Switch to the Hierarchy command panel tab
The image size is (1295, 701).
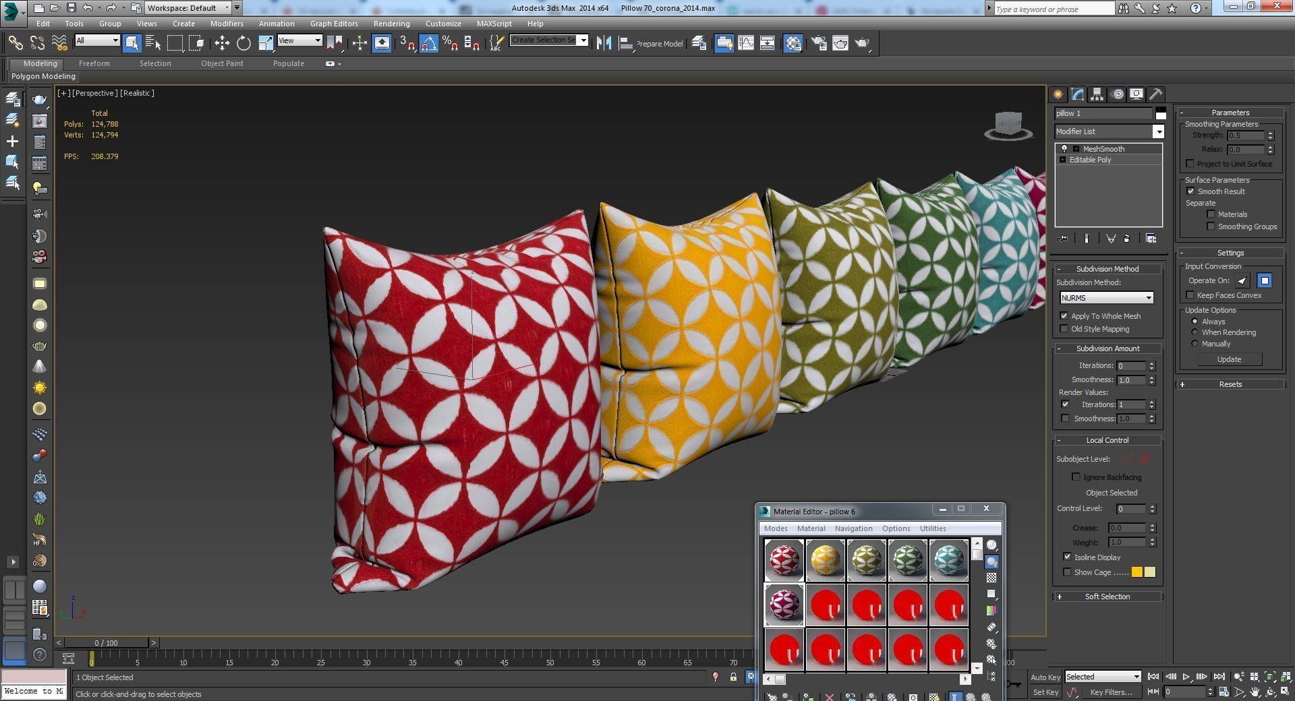click(x=1097, y=94)
